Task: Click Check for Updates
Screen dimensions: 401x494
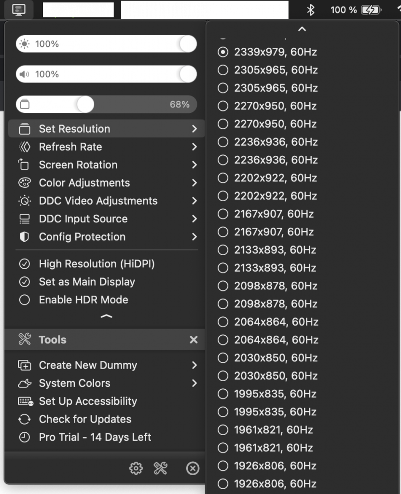Action: coord(85,419)
